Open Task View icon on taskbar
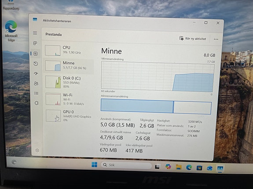This screenshot has width=253, height=189. tap(157, 167)
